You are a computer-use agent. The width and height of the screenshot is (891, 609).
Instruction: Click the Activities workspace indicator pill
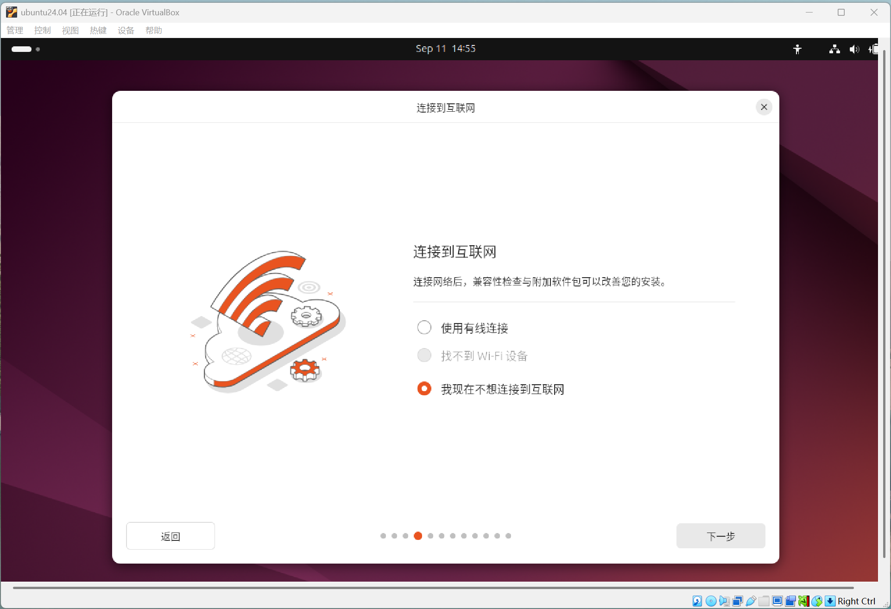tap(22, 49)
